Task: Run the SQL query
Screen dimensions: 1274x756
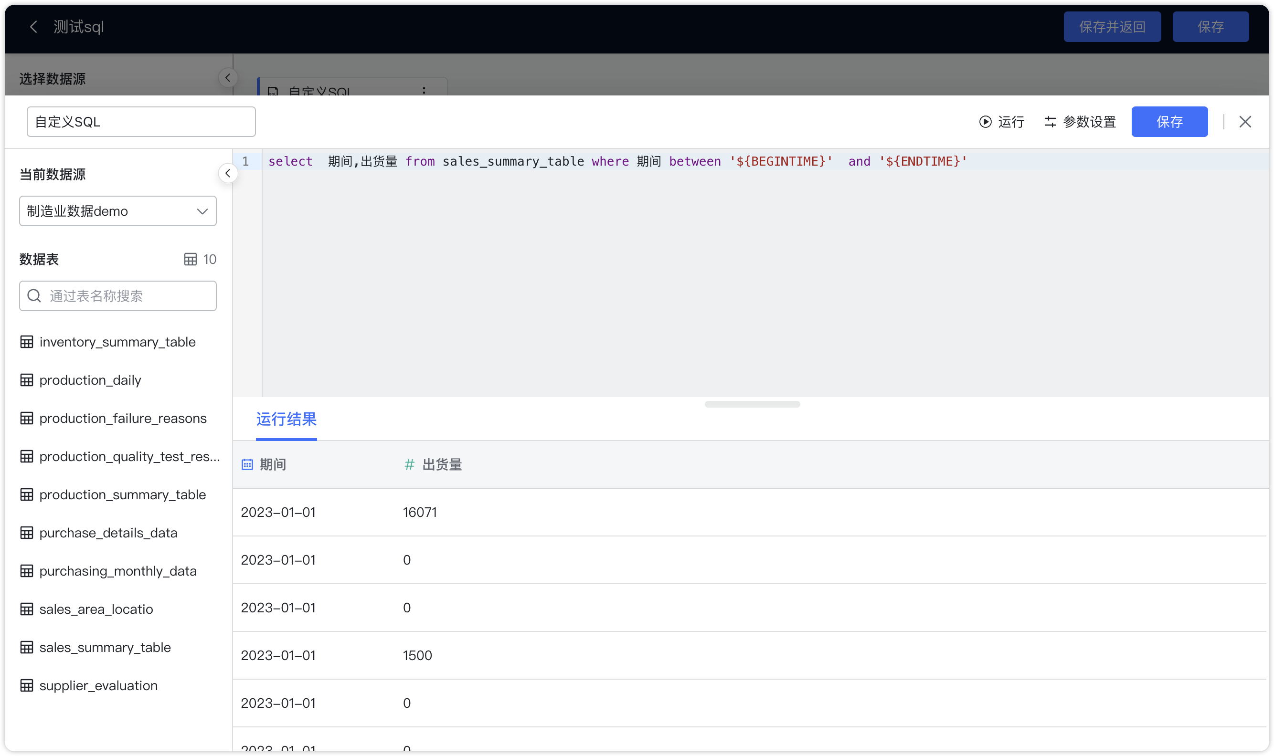Action: [1000, 122]
